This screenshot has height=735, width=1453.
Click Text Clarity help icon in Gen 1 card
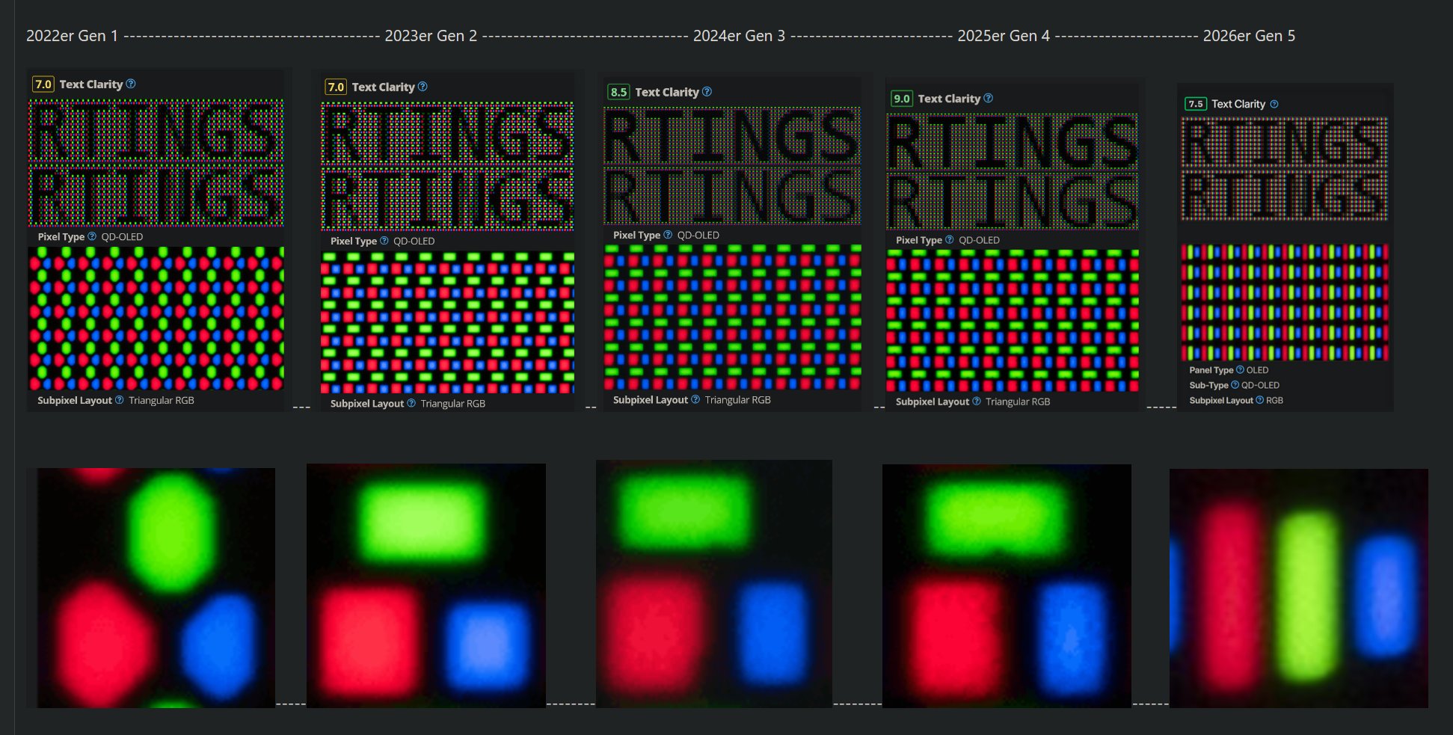pos(131,84)
